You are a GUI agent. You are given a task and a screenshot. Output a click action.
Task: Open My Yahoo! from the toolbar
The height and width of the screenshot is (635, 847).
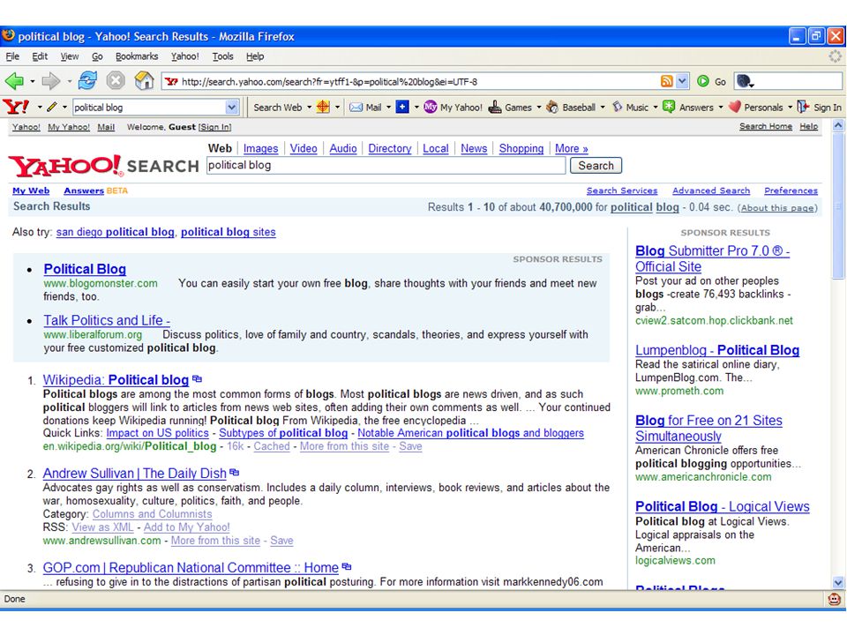453,108
